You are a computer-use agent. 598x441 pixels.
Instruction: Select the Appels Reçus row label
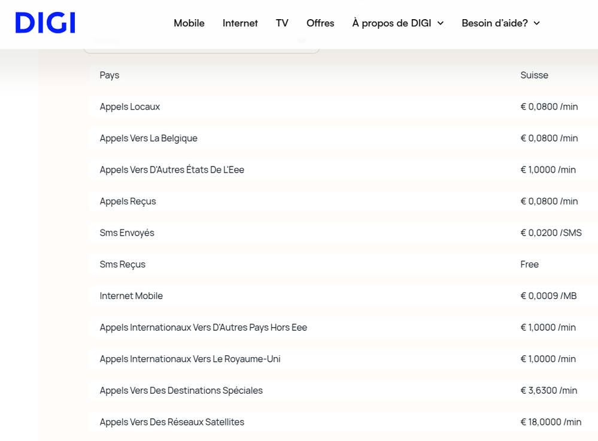pyautogui.click(x=128, y=201)
